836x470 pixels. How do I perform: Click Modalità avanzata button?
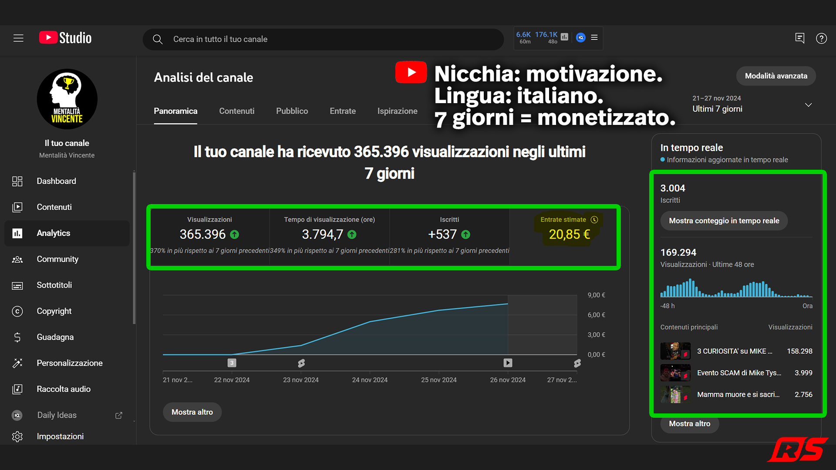pos(776,76)
